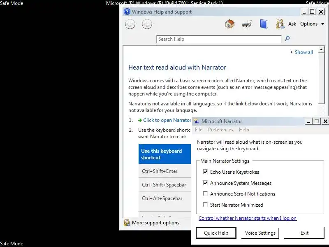The width and height of the screenshot is (329, 247).
Task: Close the Microsoft Narrator window
Action: point(325,121)
